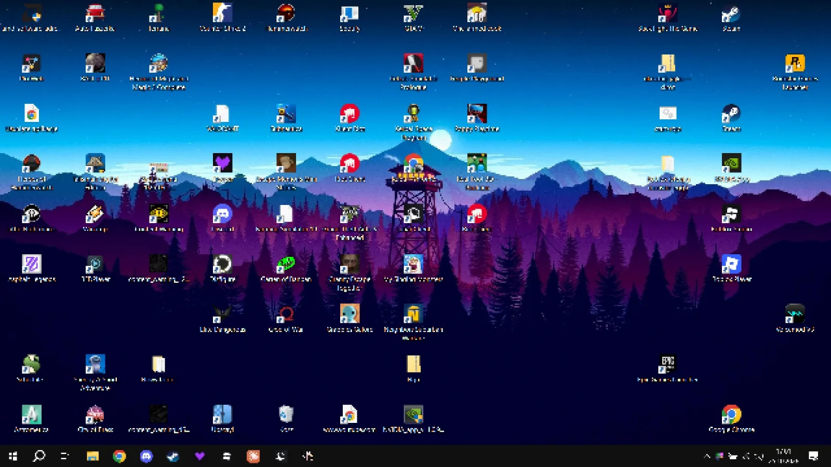Launch Chrome from the taskbar
Image resolution: width=831 pixels, height=467 pixels.
click(x=119, y=456)
